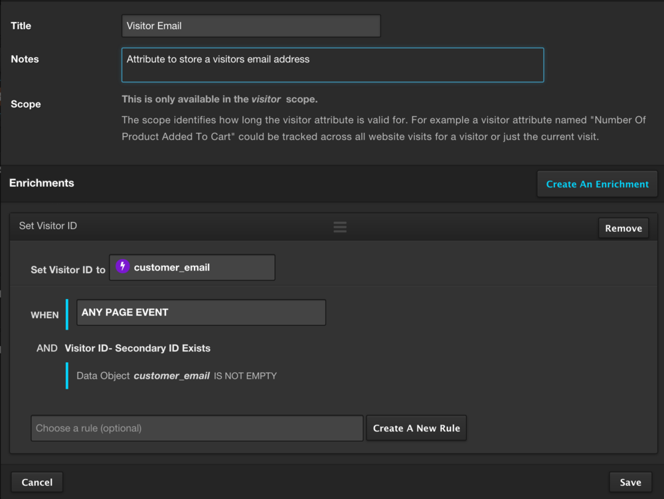664x499 pixels.
Task: Open the Choose a rule combo box
Action: point(197,428)
